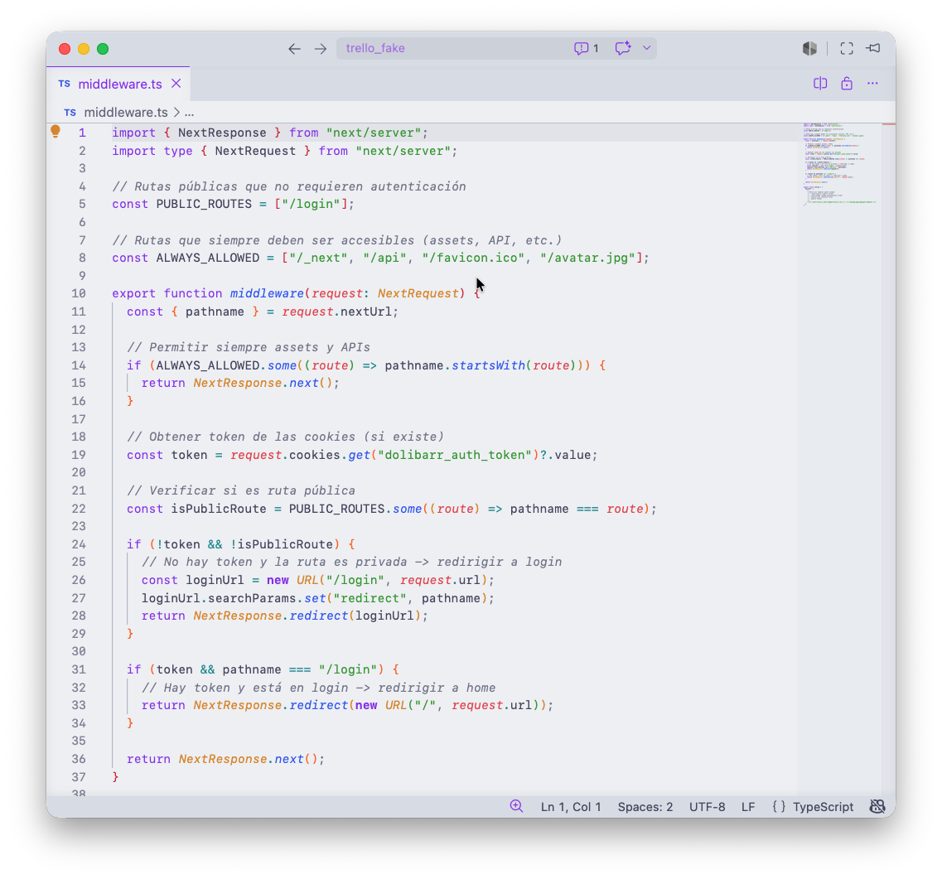Toggle the editor group lock icon
The width and height of the screenshot is (942, 879).
[847, 84]
